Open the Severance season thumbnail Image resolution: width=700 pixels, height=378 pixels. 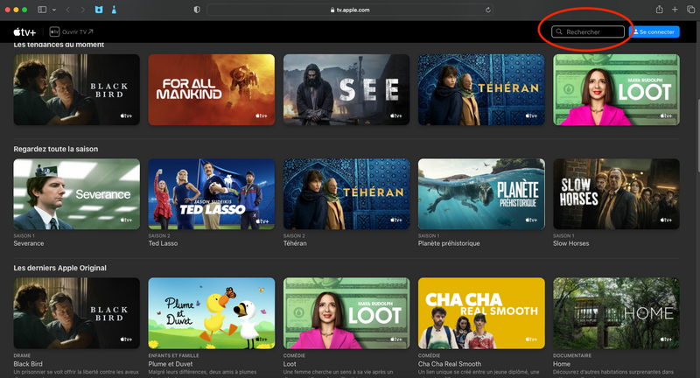[76, 194]
